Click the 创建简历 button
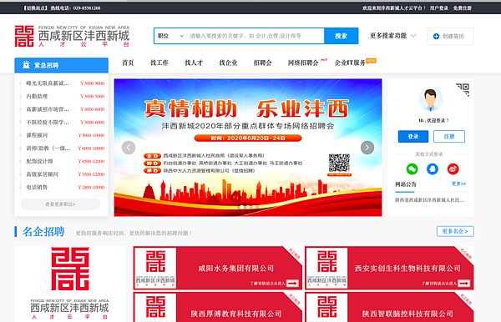501x322 pixels. 450,37
